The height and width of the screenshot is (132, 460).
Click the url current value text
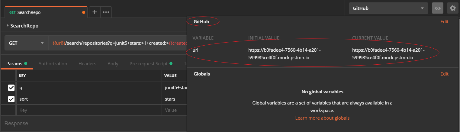pyautogui.click(x=388, y=54)
